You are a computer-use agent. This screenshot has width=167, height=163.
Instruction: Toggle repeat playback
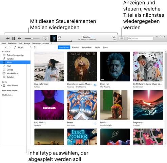pos(114,37)
